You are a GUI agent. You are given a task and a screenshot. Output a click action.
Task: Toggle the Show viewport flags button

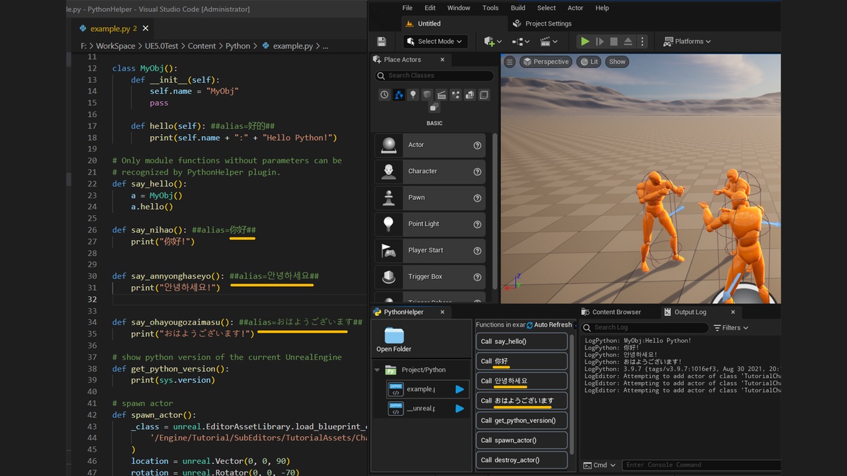point(617,61)
